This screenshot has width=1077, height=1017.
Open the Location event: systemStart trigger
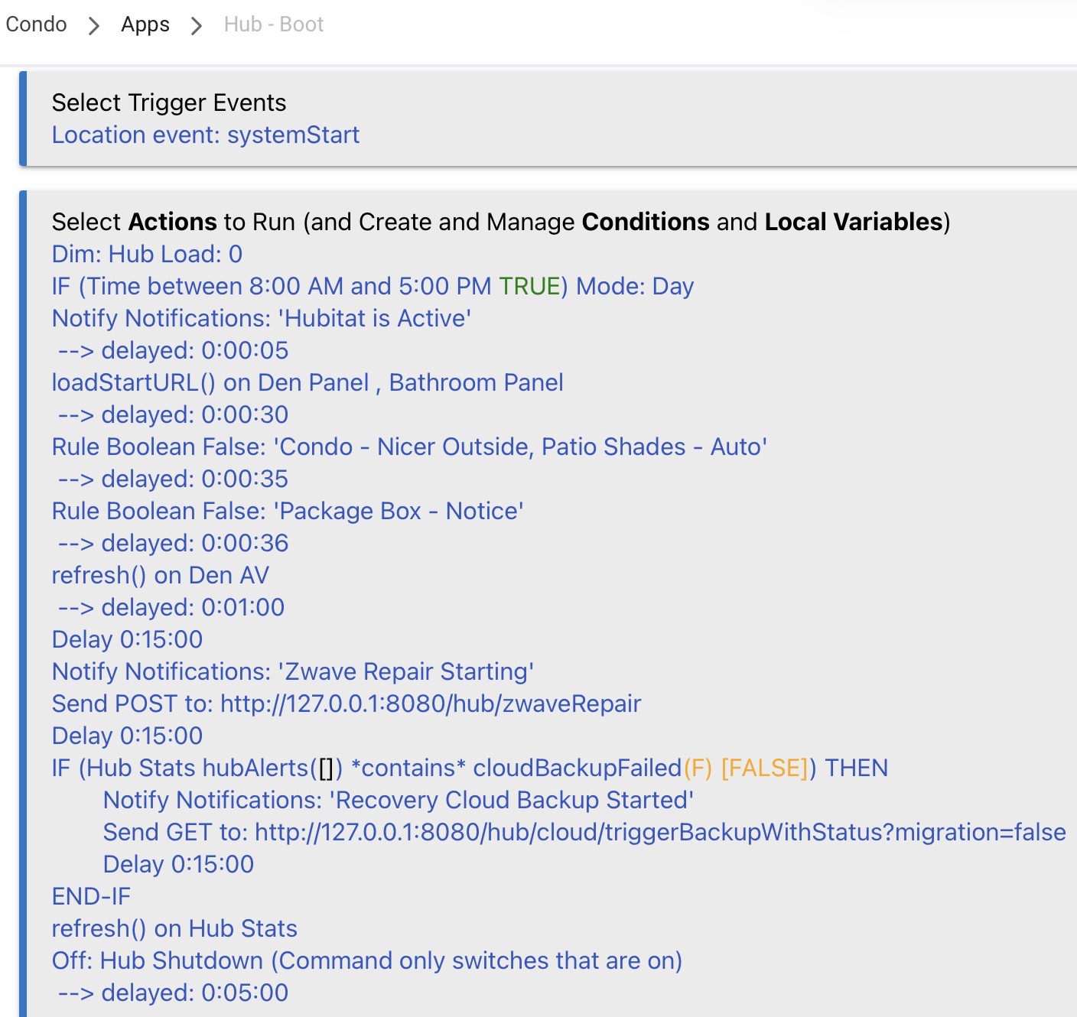205,135
